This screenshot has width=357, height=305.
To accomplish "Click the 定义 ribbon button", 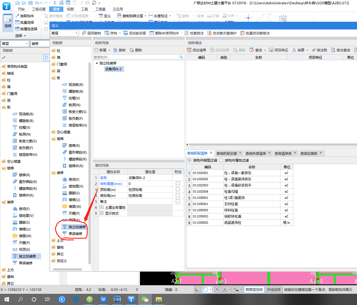I will (105, 16).
